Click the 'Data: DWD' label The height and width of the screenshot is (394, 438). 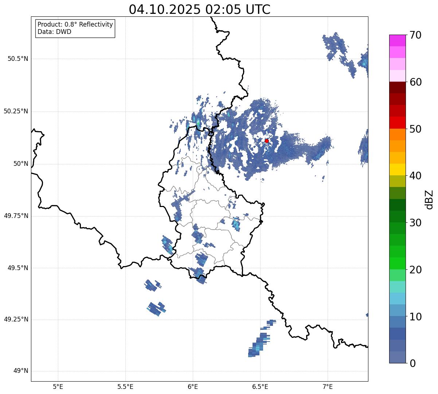pyautogui.click(x=54, y=32)
